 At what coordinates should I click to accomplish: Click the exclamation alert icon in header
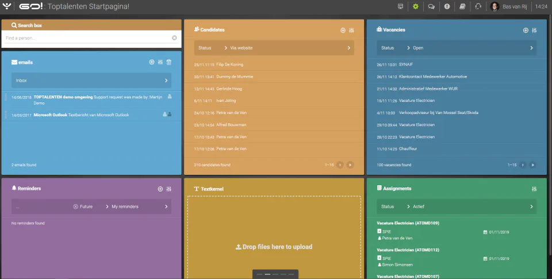pos(447,6)
